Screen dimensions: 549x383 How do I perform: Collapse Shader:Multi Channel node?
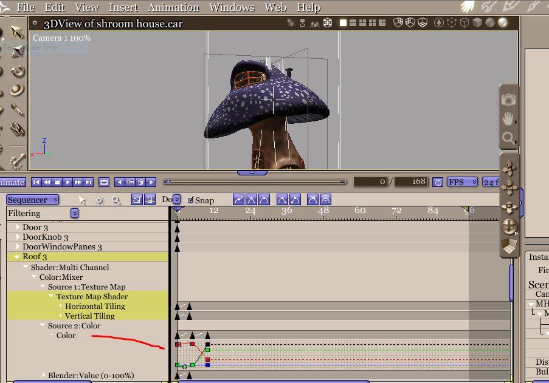pos(26,266)
